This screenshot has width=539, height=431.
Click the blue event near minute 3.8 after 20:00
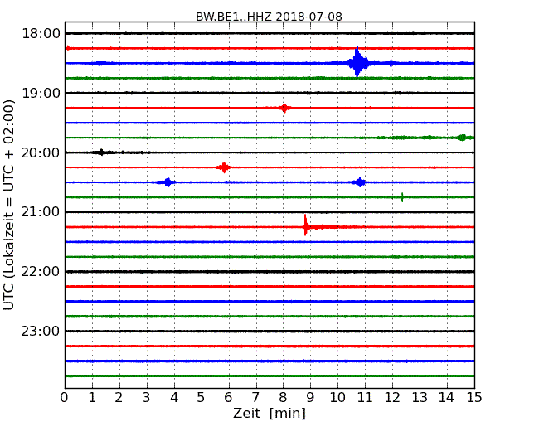click(168, 182)
